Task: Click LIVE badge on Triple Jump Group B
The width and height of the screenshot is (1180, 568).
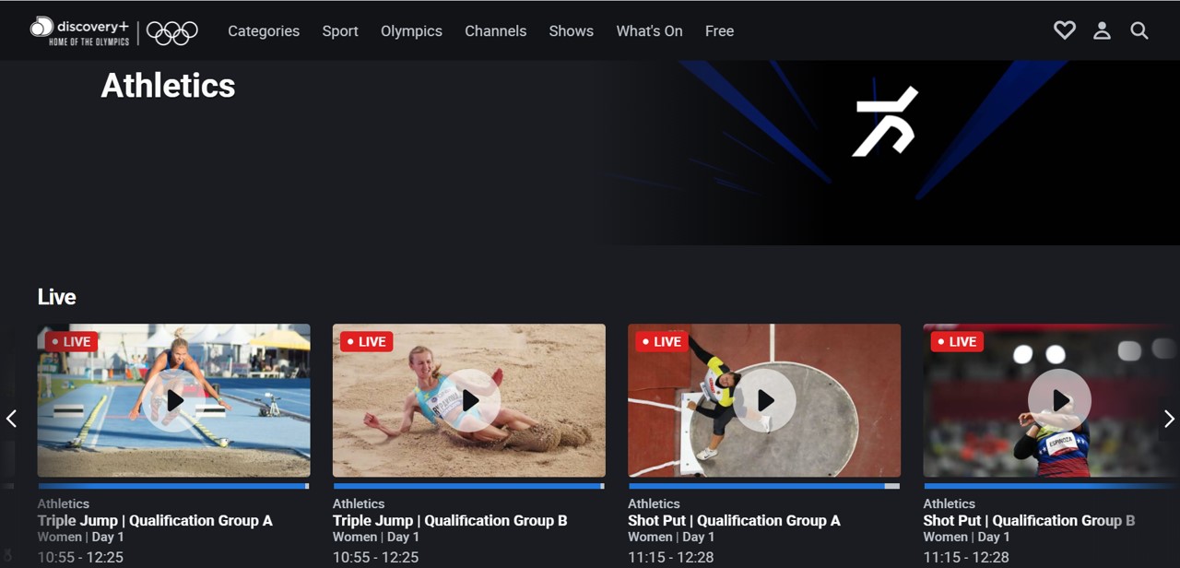Action: (x=367, y=341)
